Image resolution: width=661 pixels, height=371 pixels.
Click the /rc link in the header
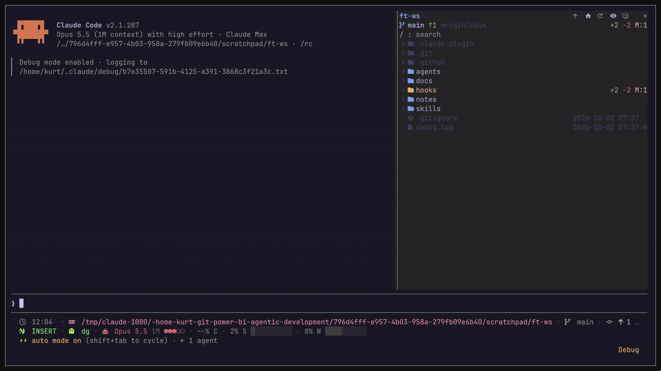[x=306, y=44]
